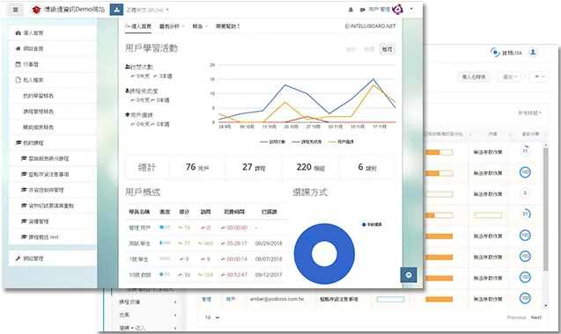Open the 圖表分析 dropdown menu
Viewport: 561px width, 334px height.
[x=172, y=26]
